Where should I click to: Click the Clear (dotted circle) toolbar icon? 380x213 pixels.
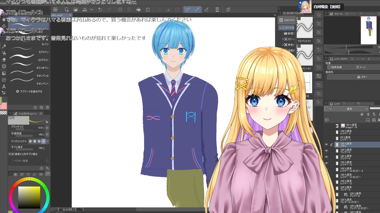click(120, 9)
